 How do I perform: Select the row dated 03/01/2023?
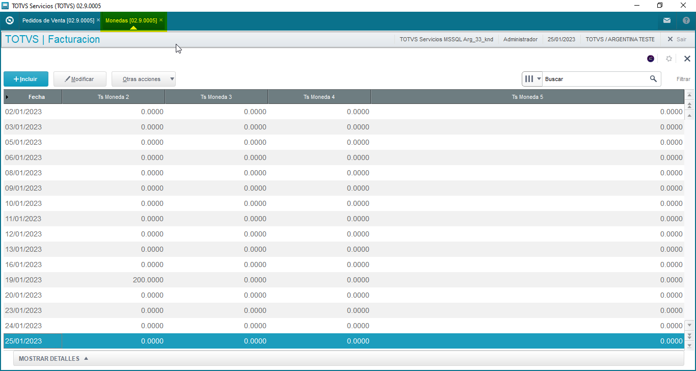point(344,127)
